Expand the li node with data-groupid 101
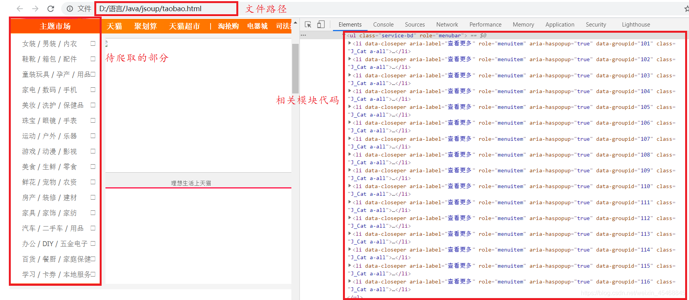The width and height of the screenshot is (689, 300). tap(350, 43)
